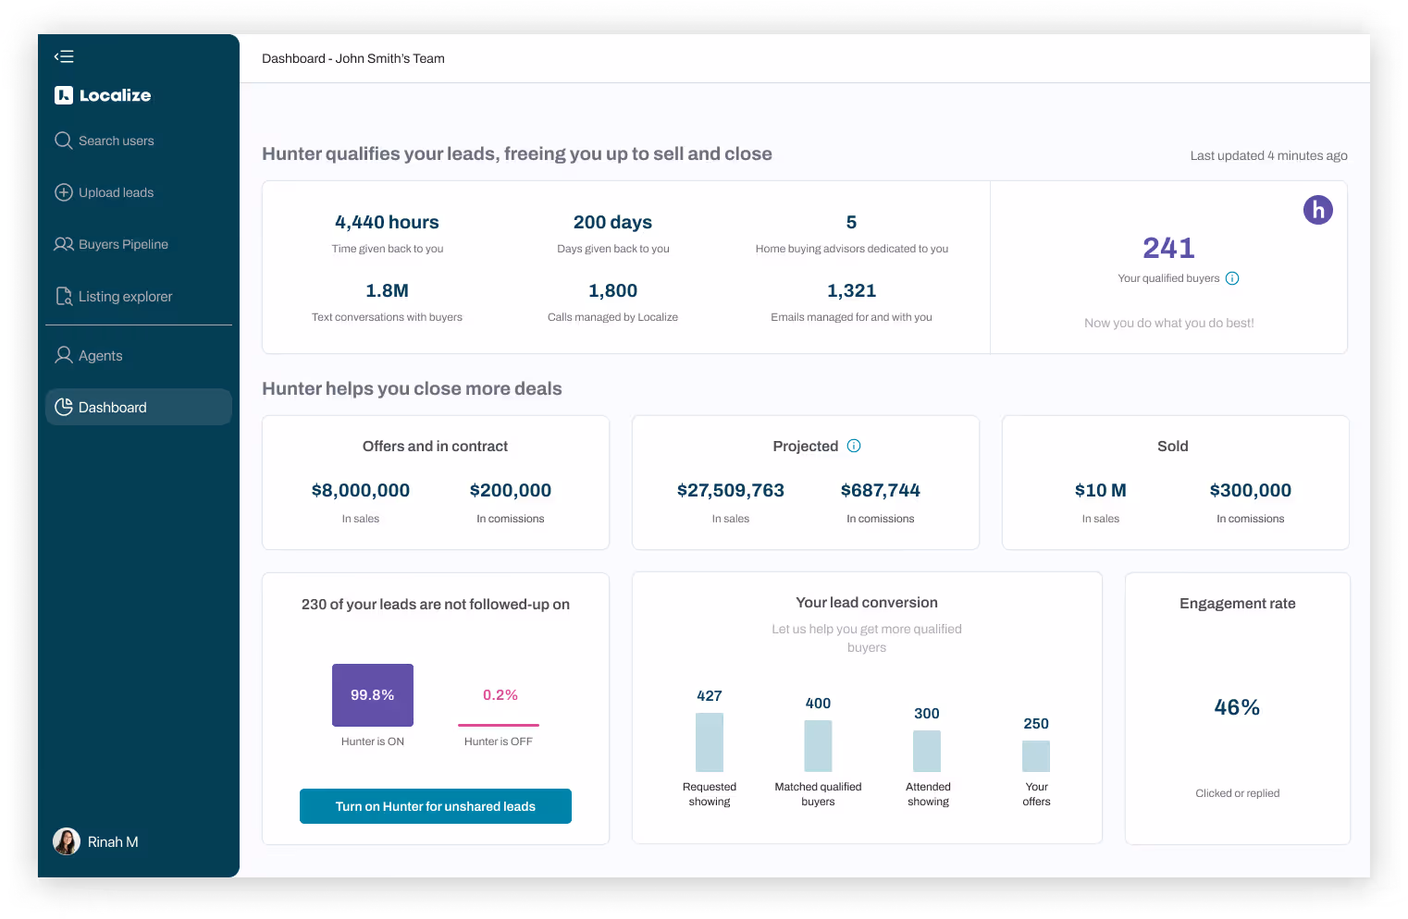Expand details on the 241 qualified buyers card

1167,248
